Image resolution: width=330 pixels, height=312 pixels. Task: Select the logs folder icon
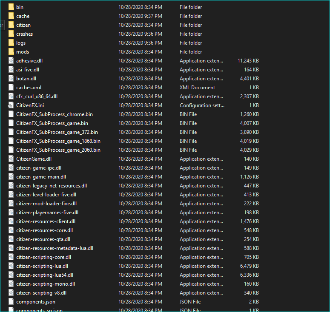(x=11, y=43)
